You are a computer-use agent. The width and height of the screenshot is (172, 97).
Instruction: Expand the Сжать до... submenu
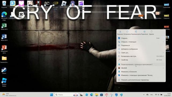141,53
